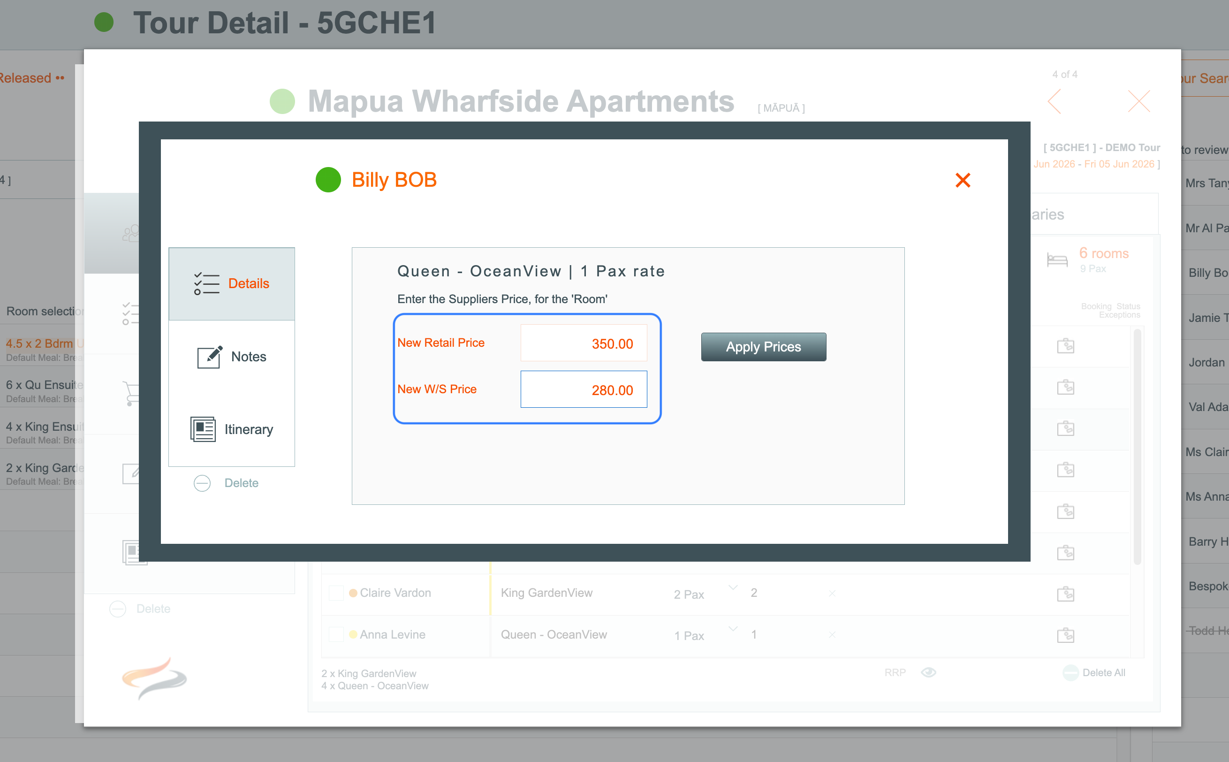Expand the 1 Pax dropdown for Anna Levine

click(733, 629)
